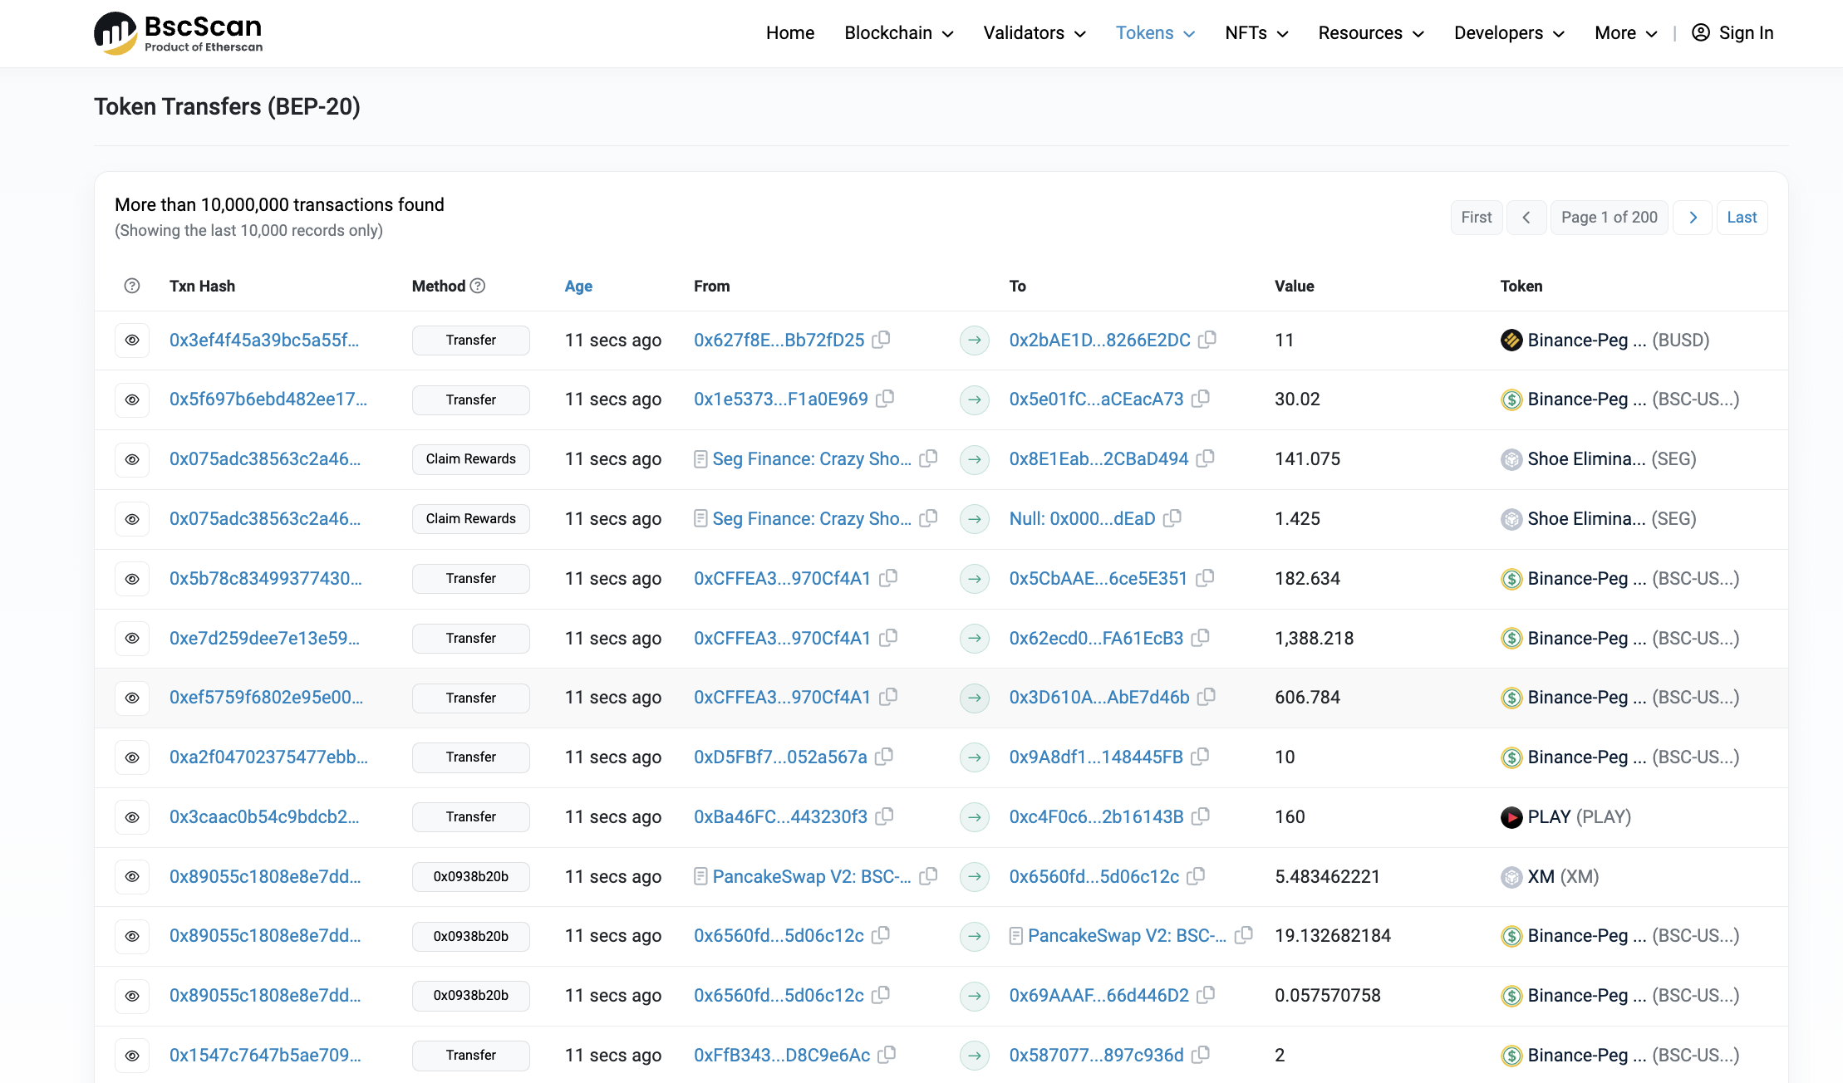Image resolution: width=1843 pixels, height=1083 pixels.
Task: Copy the Null: 0x000...dEaD address
Action: pos(1172,518)
